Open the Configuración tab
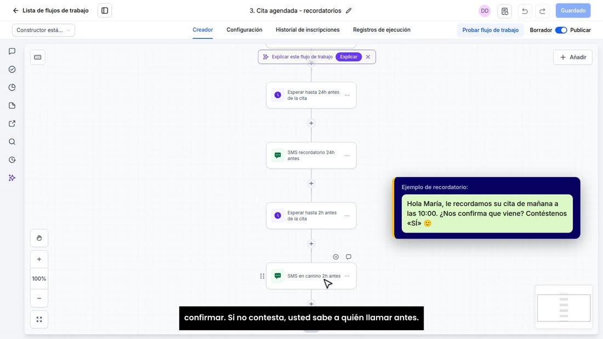Screen dimensions: 603x339 tap(244, 30)
